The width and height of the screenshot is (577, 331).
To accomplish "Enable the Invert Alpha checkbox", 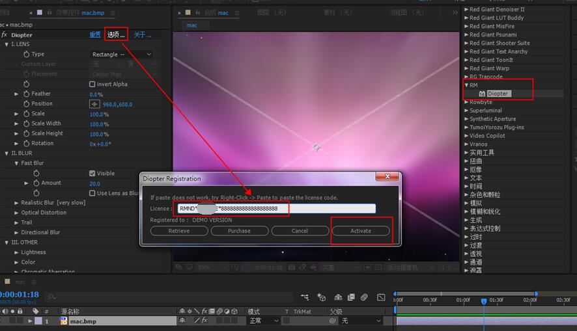I will [92, 84].
